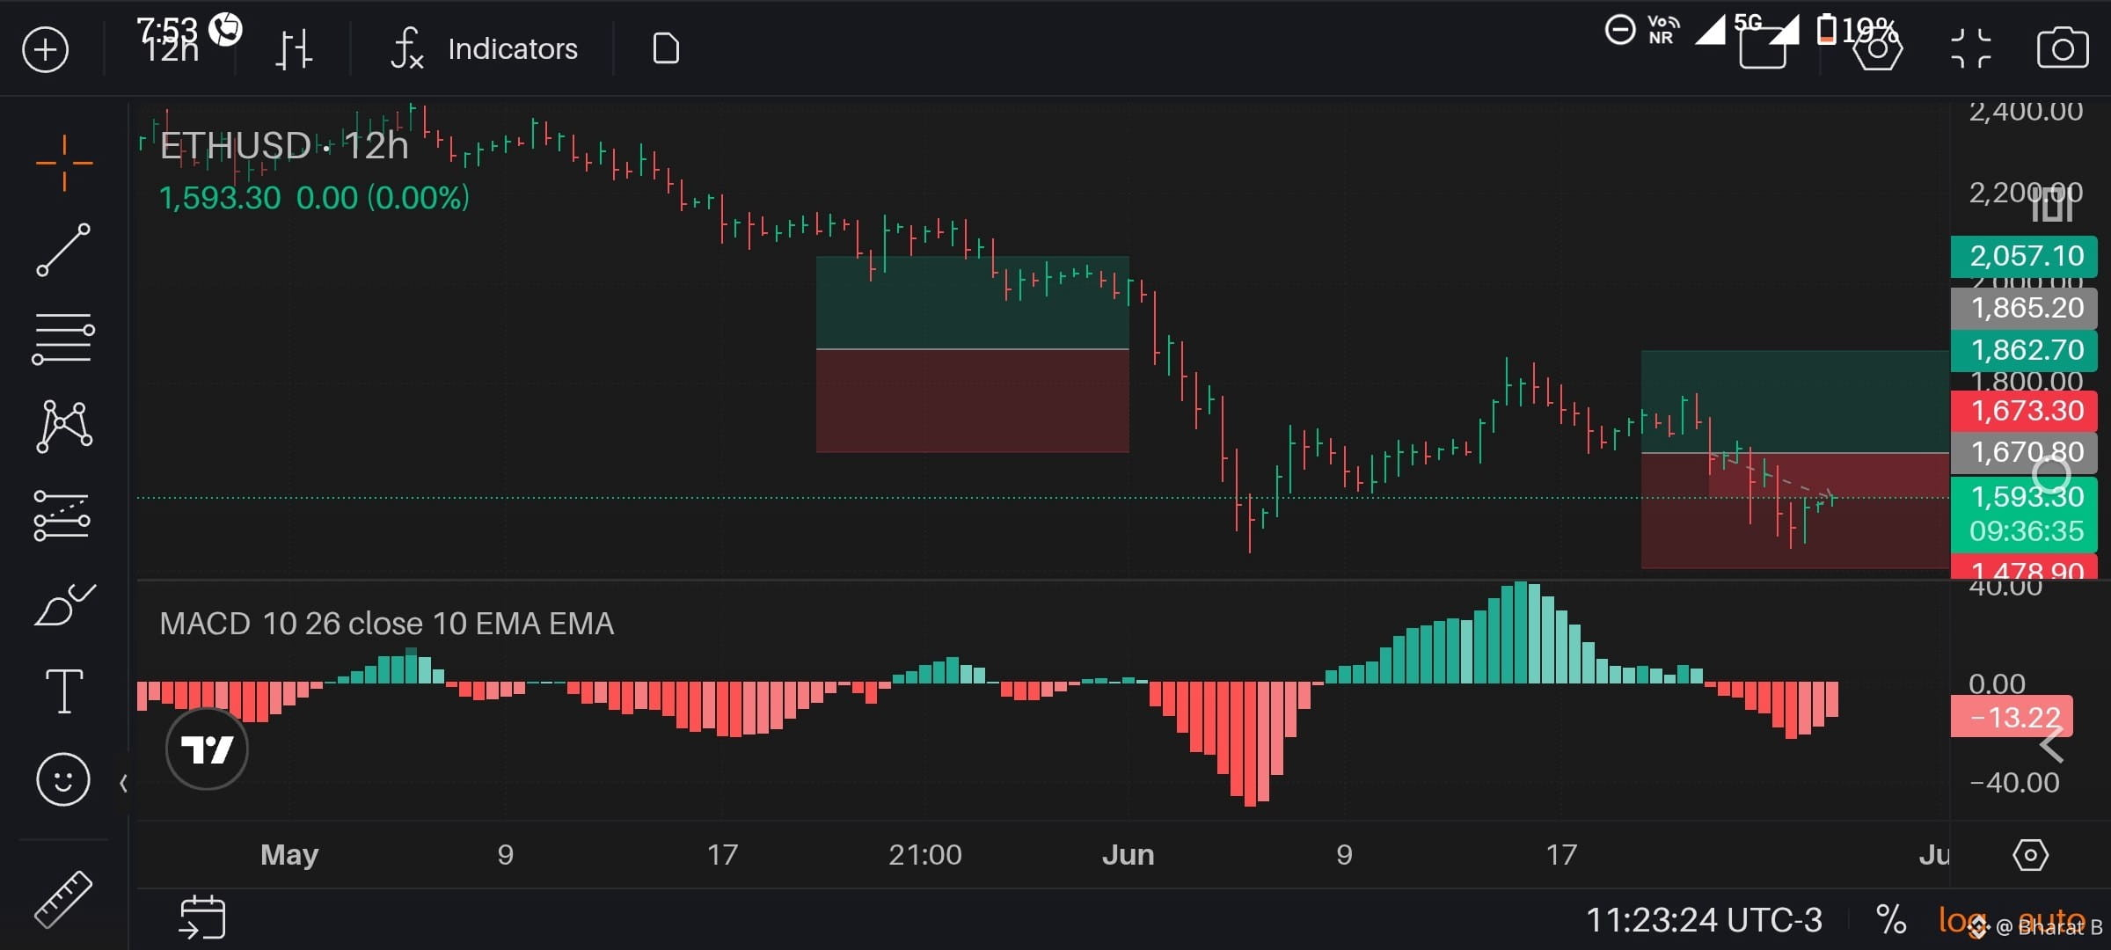Screen dimensions: 2111x950
Task: Exit fullscreen with the collapse icon
Action: pyautogui.click(x=1970, y=49)
